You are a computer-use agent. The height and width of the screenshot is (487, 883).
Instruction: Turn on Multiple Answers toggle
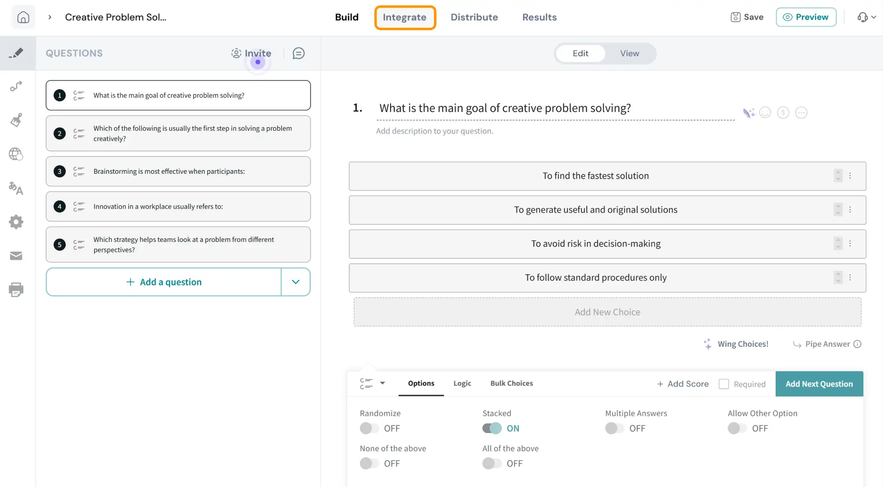(614, 428)
